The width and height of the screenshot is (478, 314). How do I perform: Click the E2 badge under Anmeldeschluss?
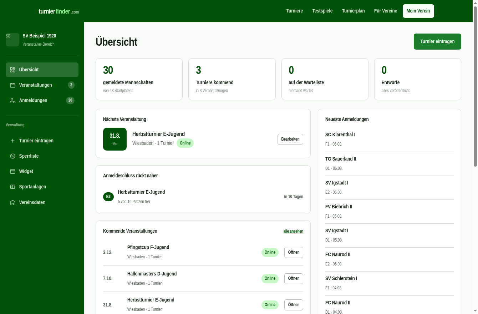tap(108, 197)
